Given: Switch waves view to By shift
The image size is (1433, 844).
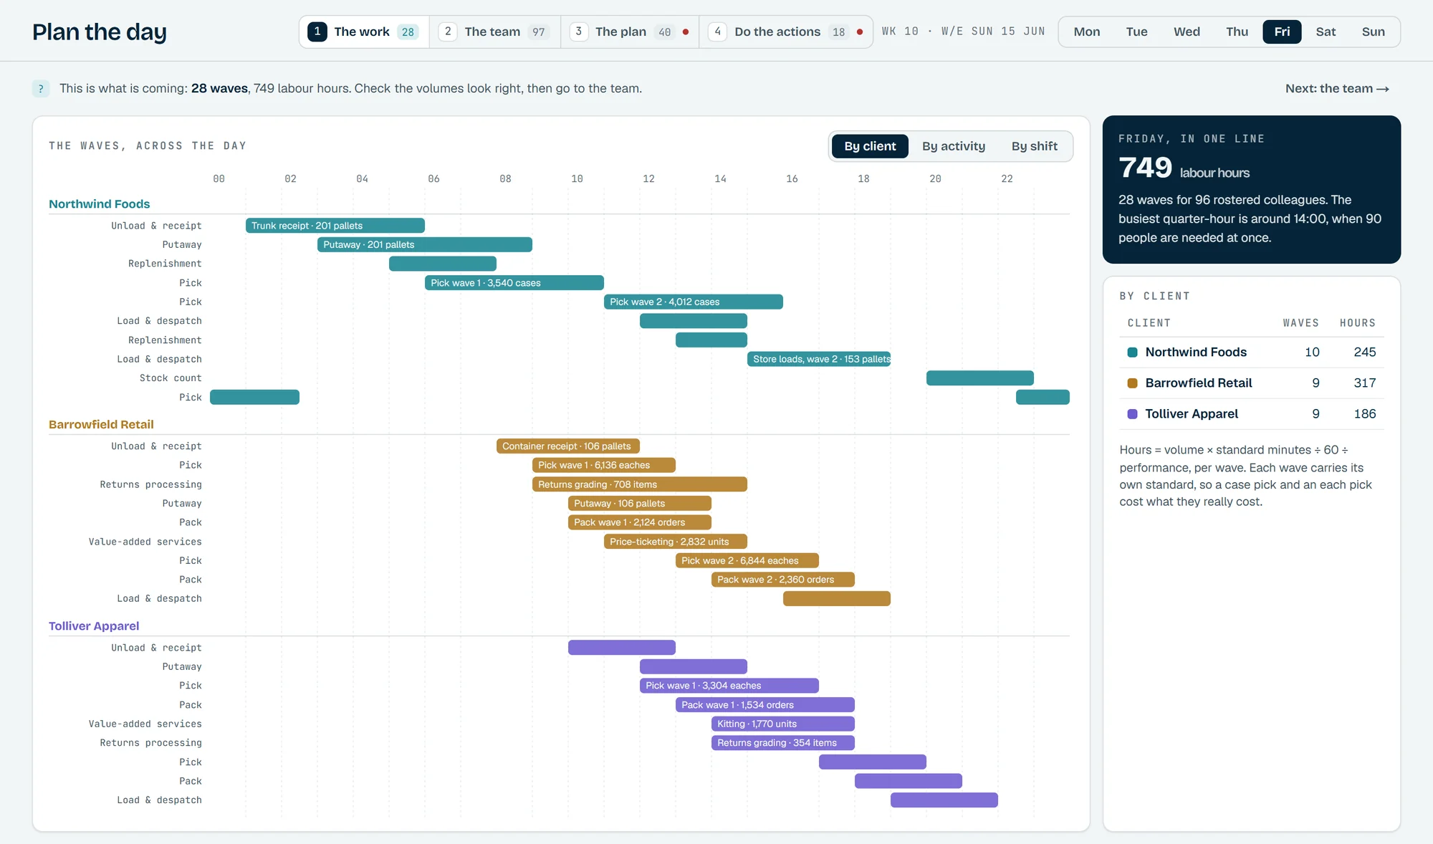Looking at the screenshot, I should [x=1034, y=146].
